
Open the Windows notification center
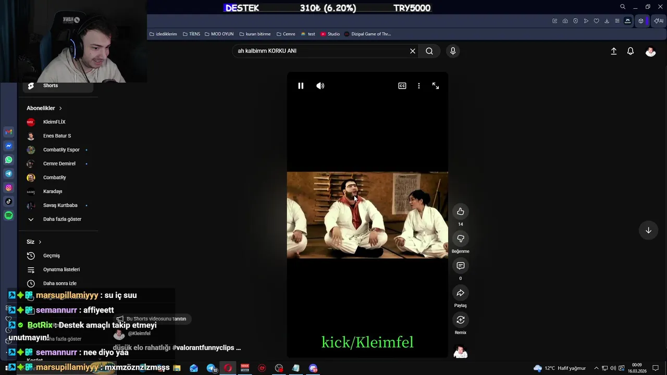click(x=656, y=368)
